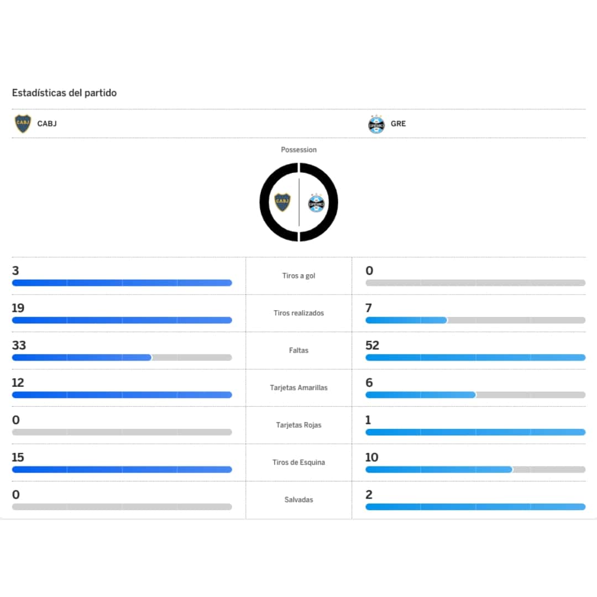This screenshot has width=597, height=597.
Task: Click CABJ's Tiros realizados value 19
Action: (18, 308)
